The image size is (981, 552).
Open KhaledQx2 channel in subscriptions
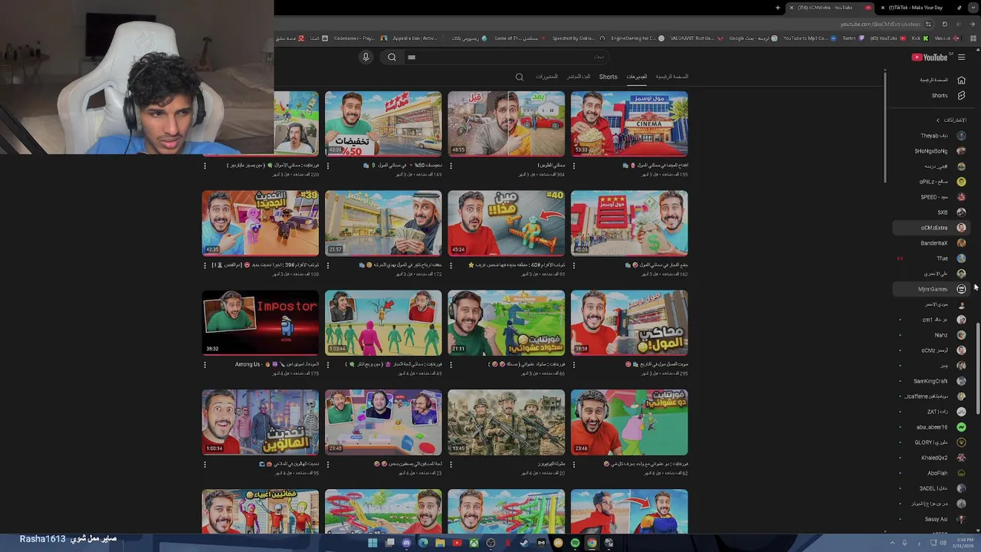(931, 458)
